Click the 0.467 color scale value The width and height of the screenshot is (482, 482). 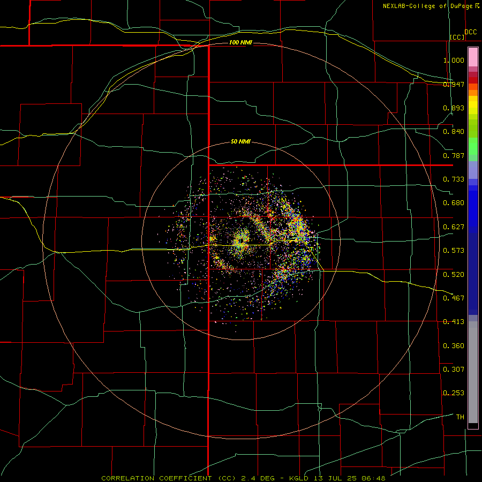(x=454, y=298)
